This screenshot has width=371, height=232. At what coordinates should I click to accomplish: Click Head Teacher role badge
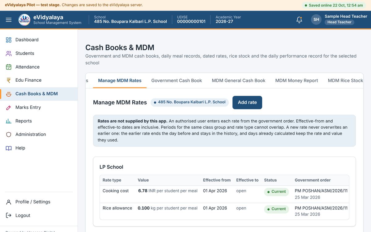(339, 22)
